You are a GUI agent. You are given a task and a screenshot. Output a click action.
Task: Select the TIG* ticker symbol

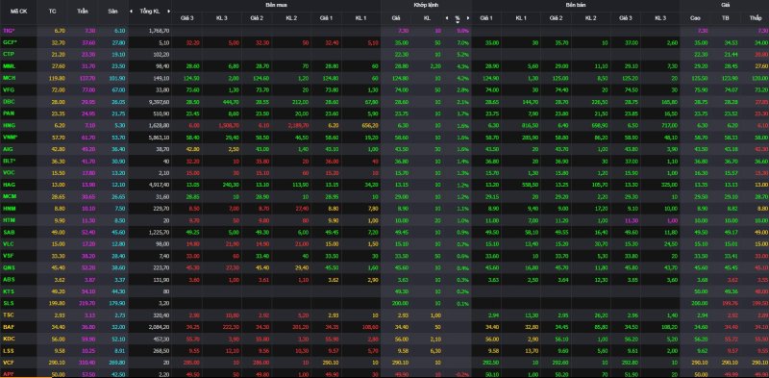point(8,31)
